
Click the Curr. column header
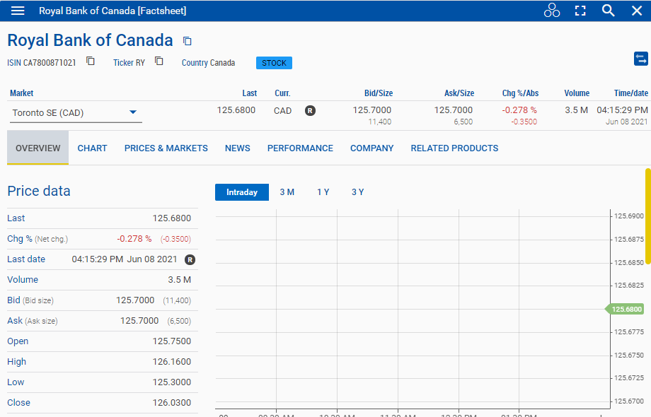point(282,93)
